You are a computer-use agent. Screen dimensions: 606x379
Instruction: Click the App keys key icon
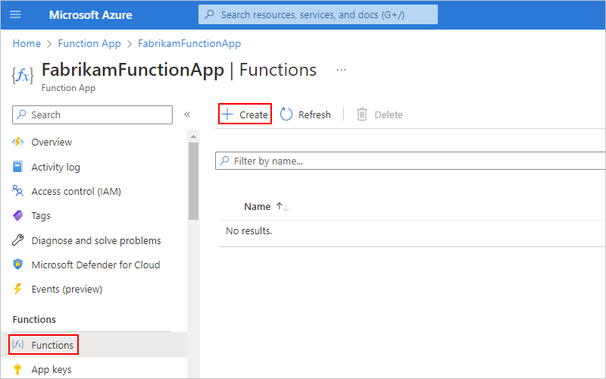tap(18, 370)
